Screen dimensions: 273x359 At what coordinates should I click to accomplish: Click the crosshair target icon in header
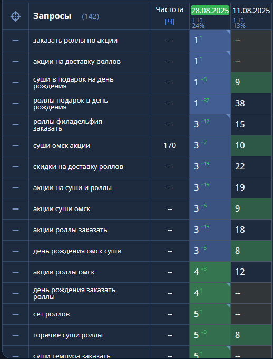16,16
